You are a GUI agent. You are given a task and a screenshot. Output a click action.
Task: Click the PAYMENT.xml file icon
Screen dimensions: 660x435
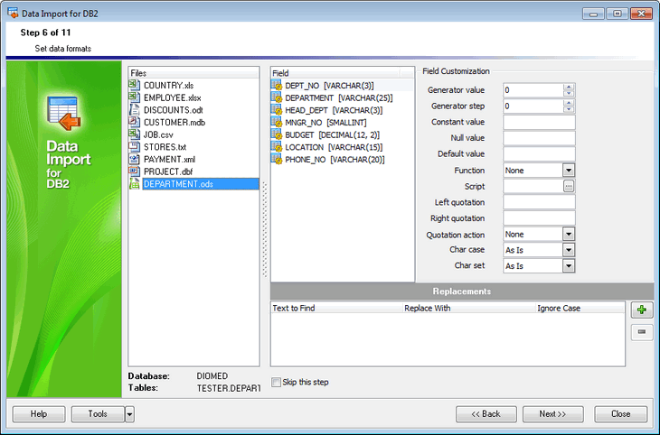tap(135, 159)
